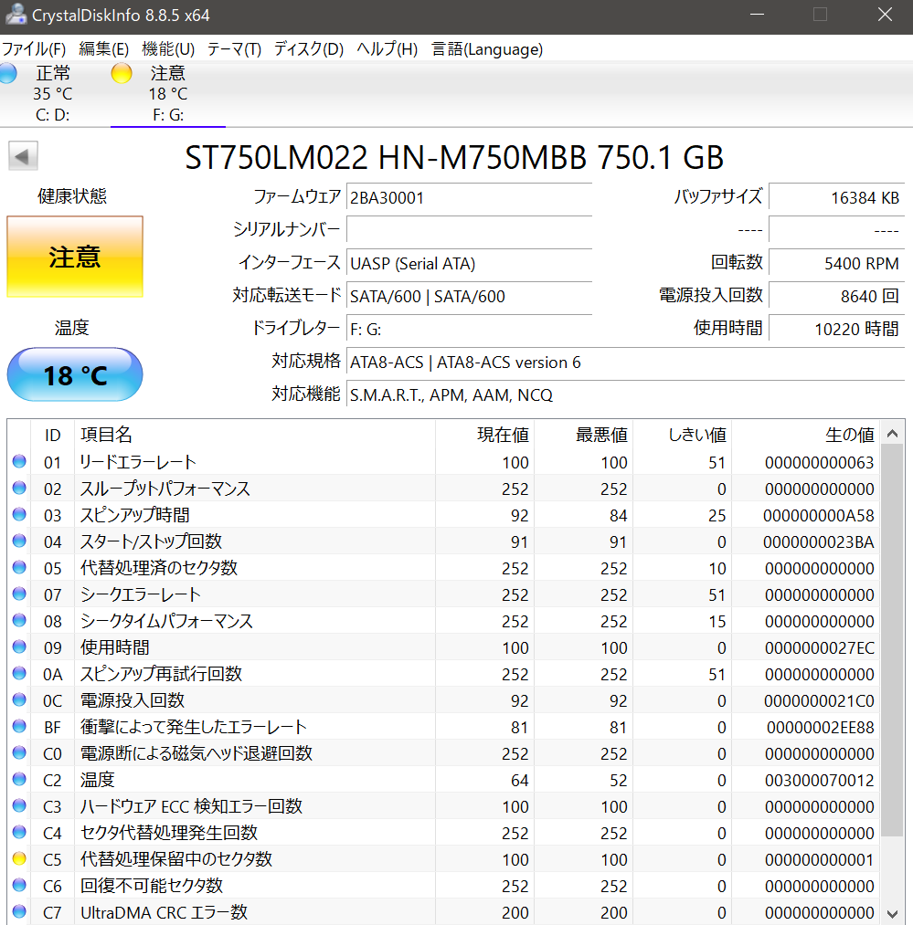Open the ディスク(D) menu
The height and width of the screenshot is (925, 913).
pos(309,49)
